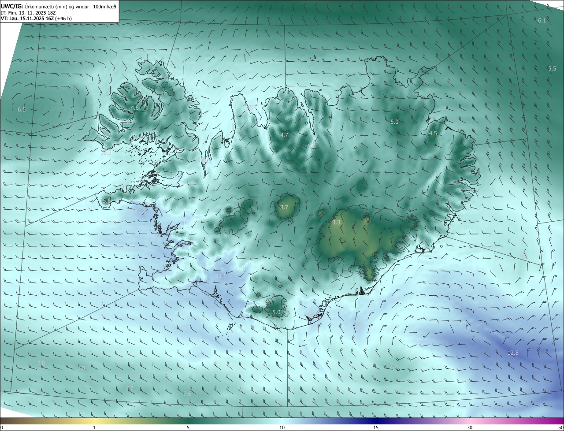This screenshot has height=431, width=564.
Task: Click the 4.6 value label over Westfjords
Action: pos(135,108)
